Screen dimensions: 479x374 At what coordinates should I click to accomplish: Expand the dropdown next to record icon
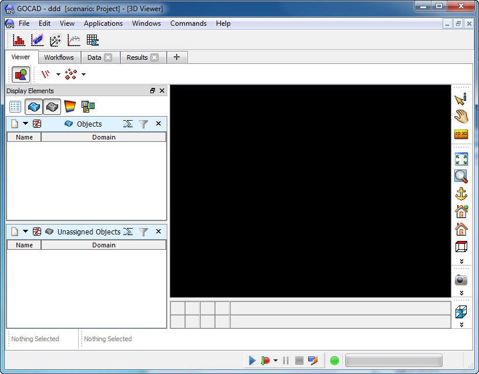[275, 361]
